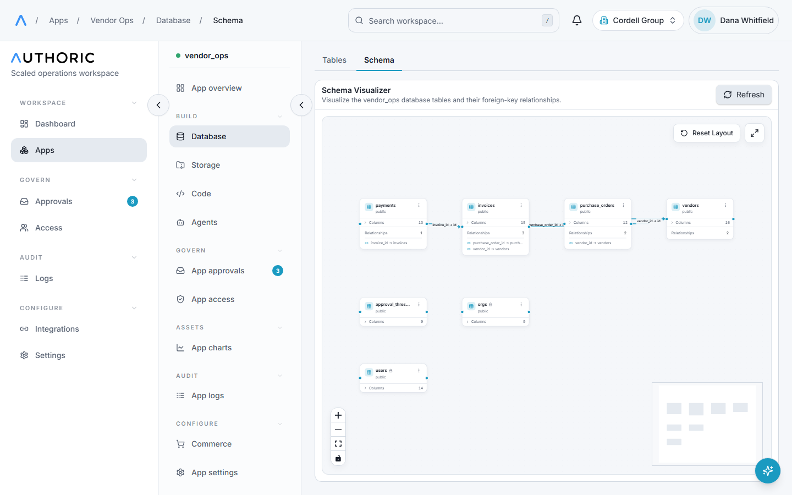Click the Apps breadcrumb link

click(58, 20)
